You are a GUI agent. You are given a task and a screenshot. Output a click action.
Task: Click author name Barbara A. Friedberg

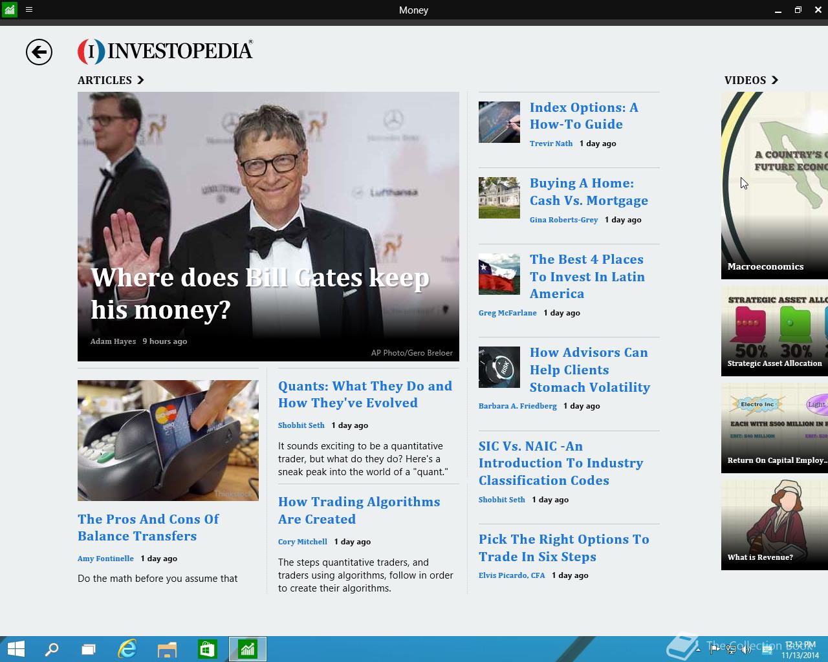517,406
